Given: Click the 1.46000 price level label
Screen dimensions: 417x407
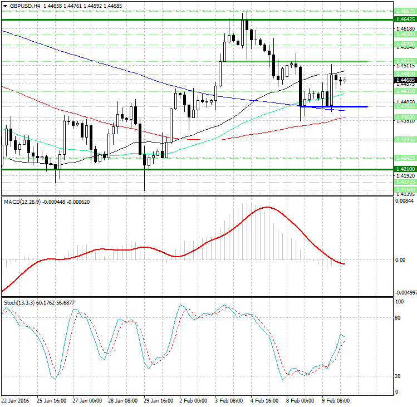Looking at the screenshot, I should tap(405, 35).
